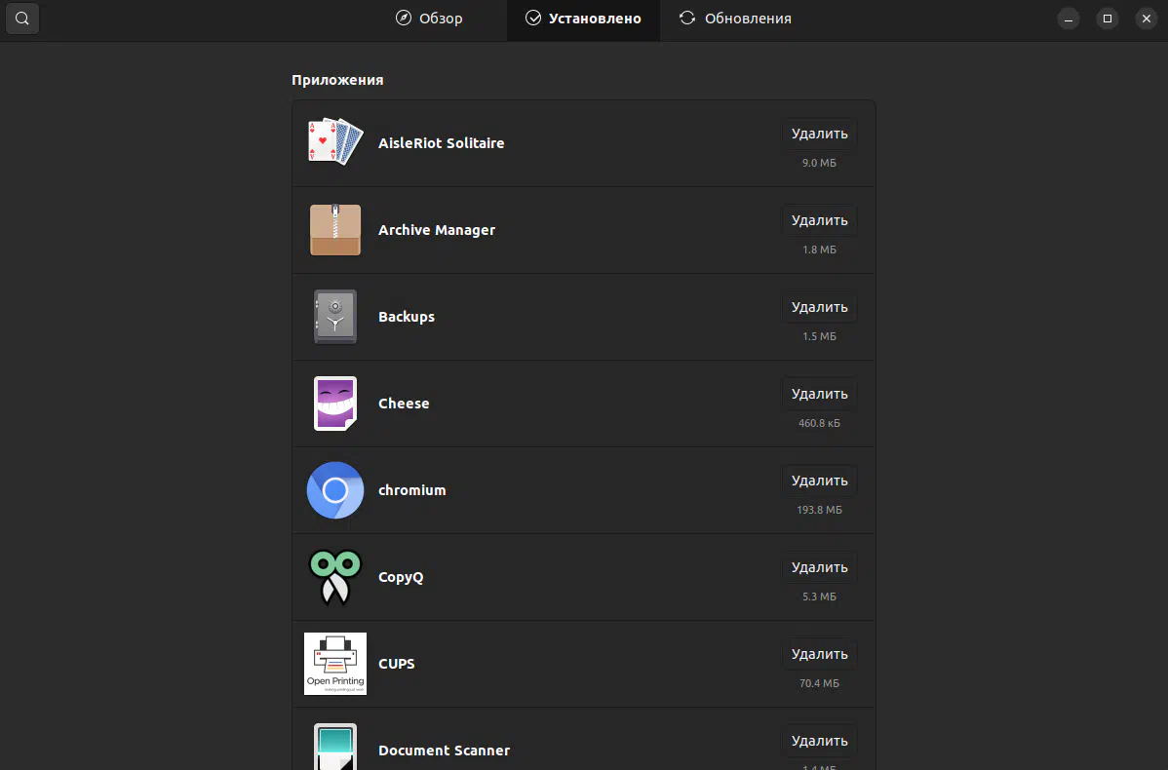
Task: Remove Archive Manager with Удалить button
Action: click(819, 220)
